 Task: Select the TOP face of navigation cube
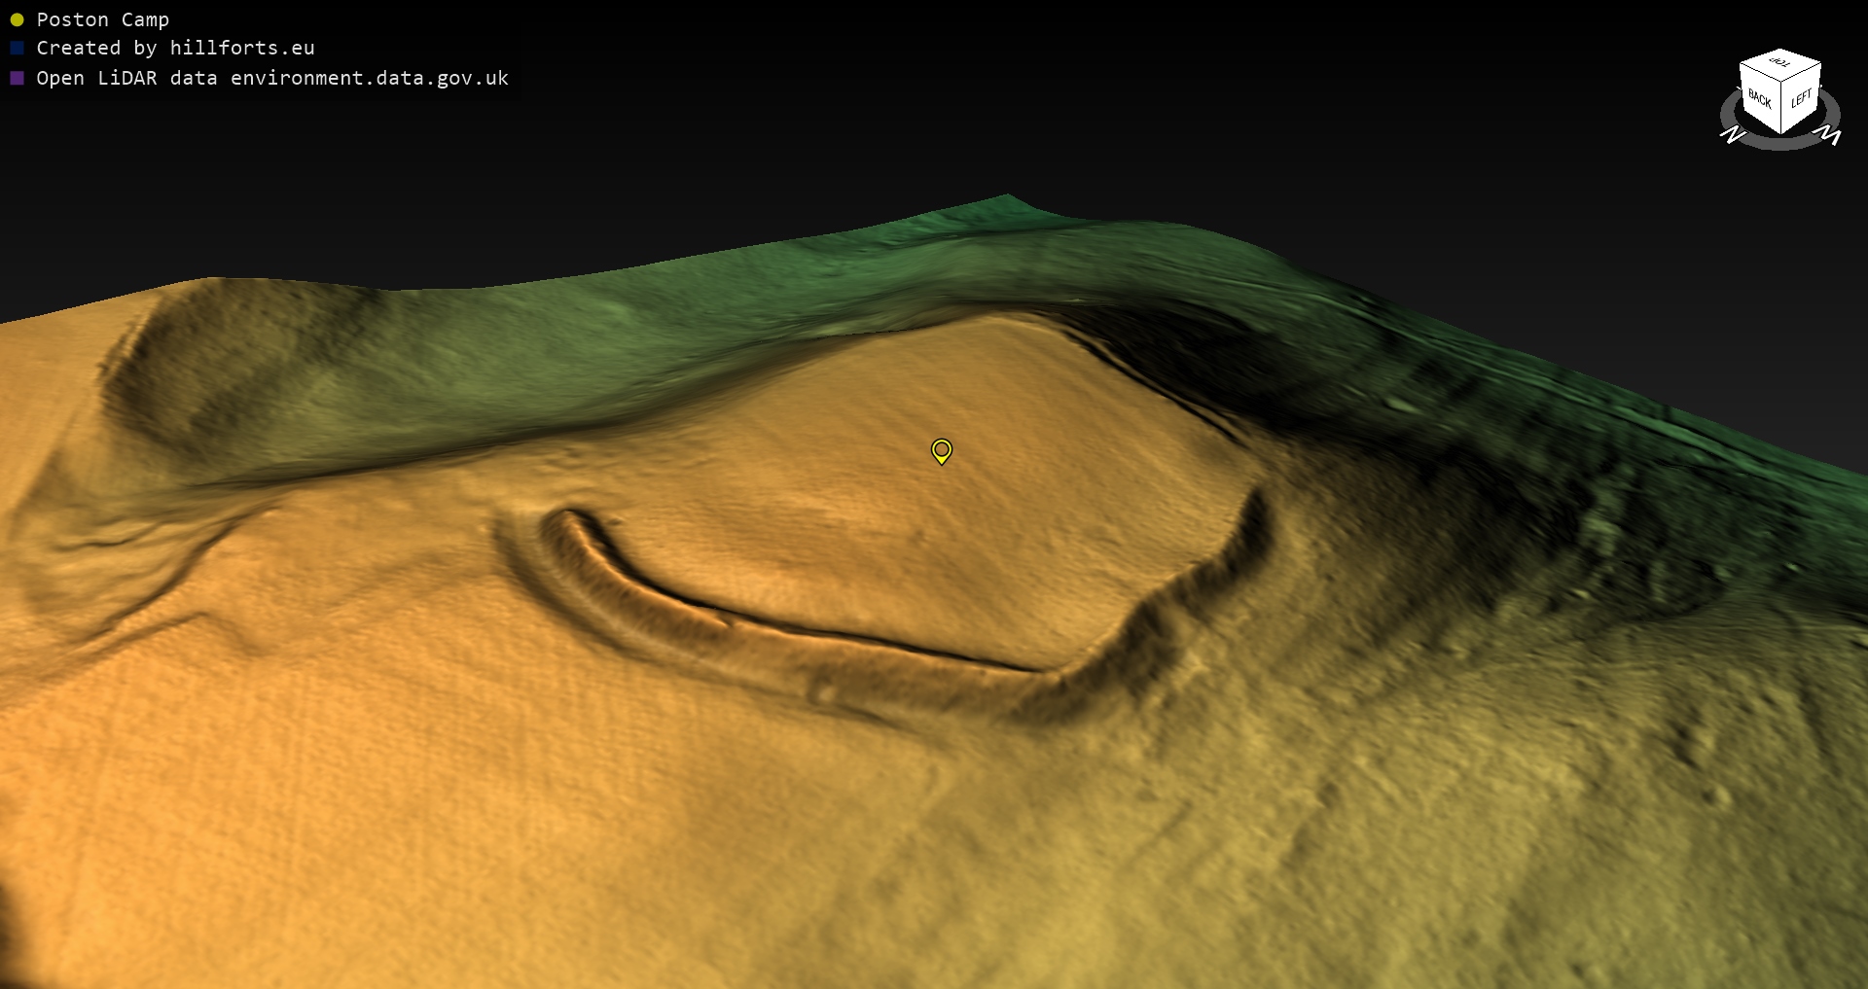(1780, 64)
